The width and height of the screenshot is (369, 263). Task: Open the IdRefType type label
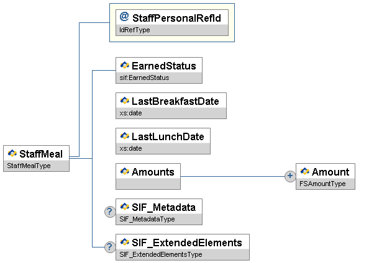click(x=135, y=30)
